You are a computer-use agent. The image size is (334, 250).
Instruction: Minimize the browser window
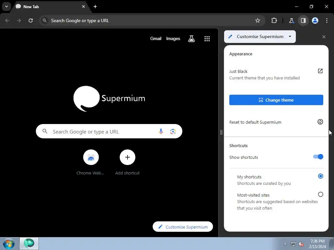[x=296, y=7]
